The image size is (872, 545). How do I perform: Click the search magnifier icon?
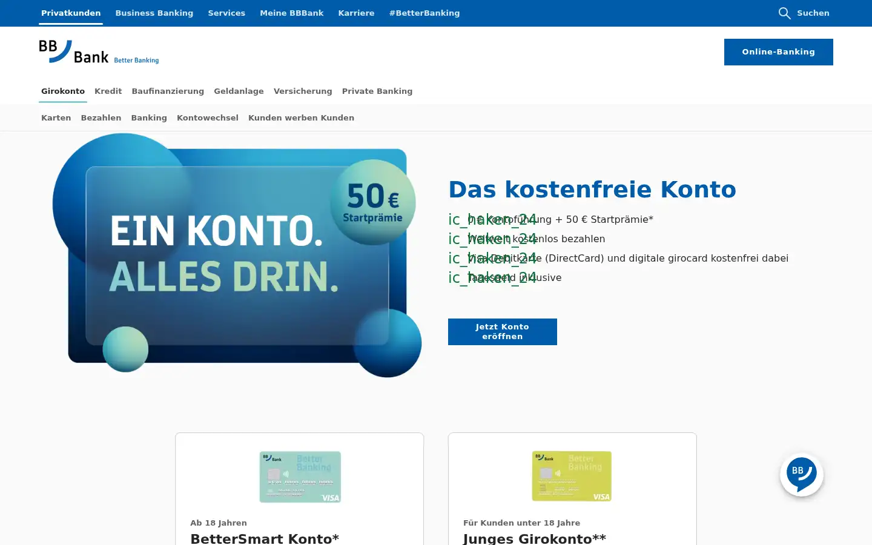point(784,13)
